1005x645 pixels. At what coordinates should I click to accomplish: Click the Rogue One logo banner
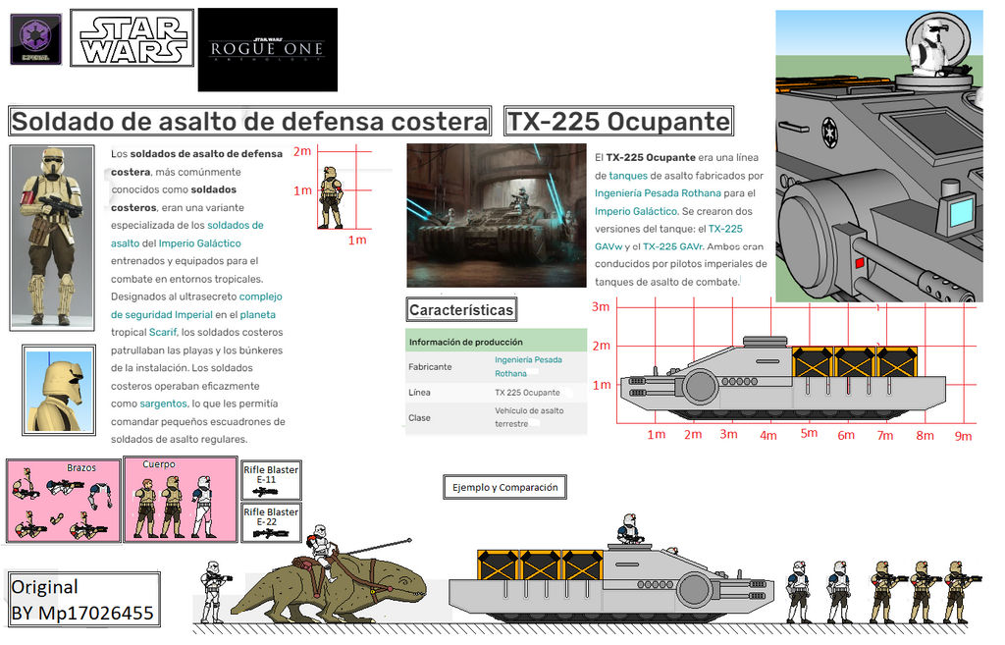coord(268,49)
